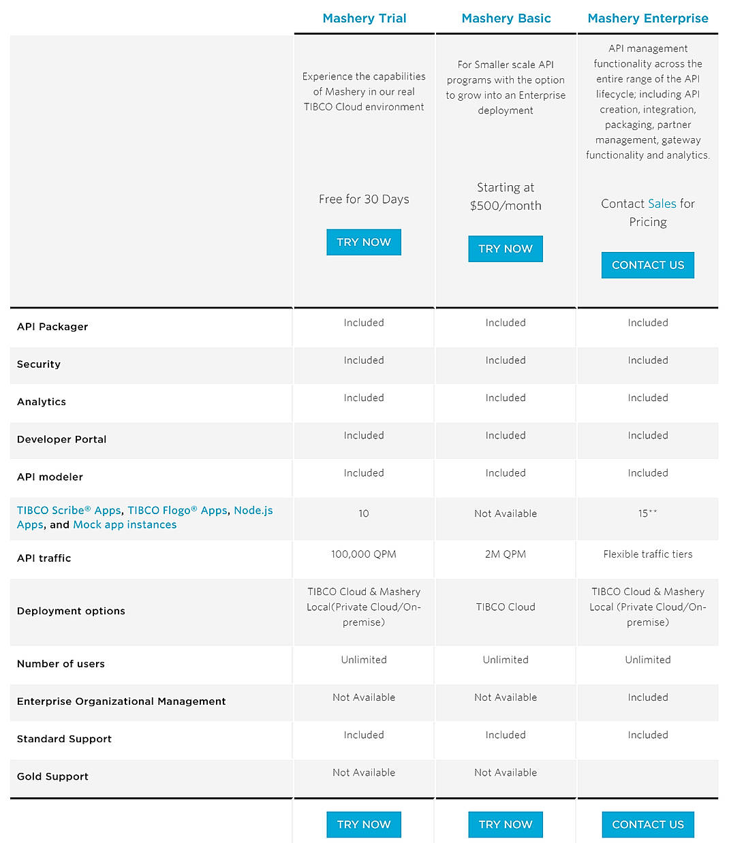Click CONTACT US at bottom of Enterprise column

coord(647,825)
